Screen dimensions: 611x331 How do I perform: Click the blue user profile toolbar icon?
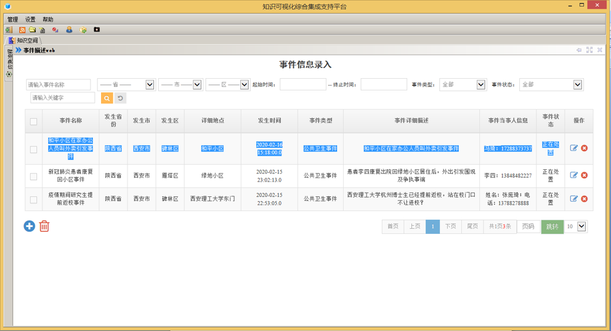click(x=69, y=30)
